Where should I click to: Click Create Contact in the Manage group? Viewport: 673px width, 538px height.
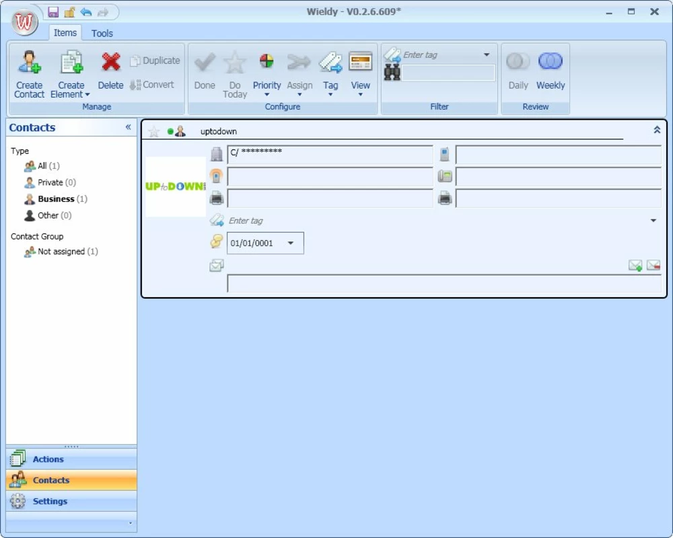click(x=29, y=74)
